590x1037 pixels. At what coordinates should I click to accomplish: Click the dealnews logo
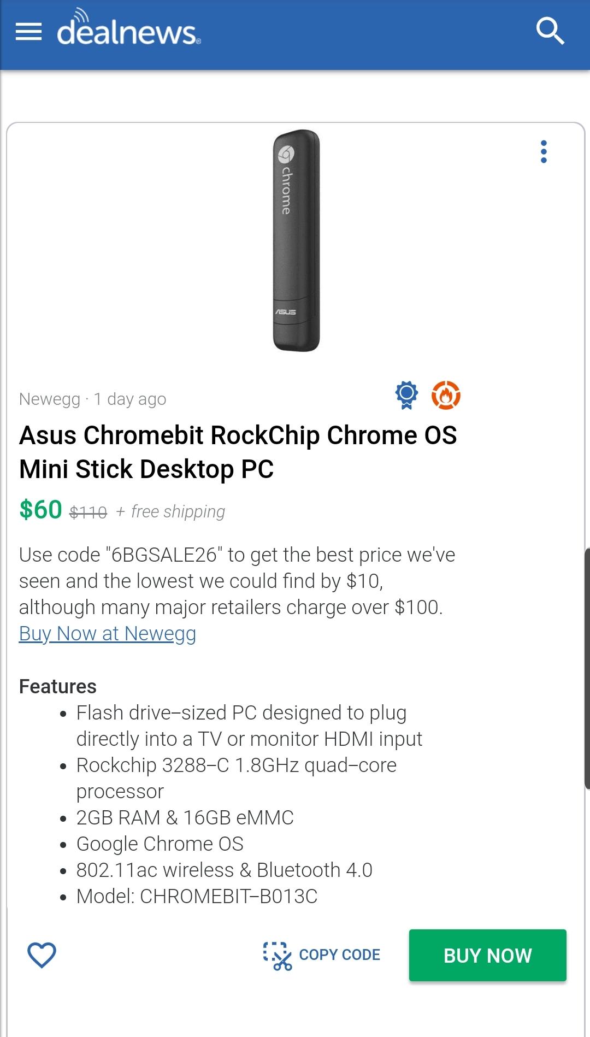(129, 29)
